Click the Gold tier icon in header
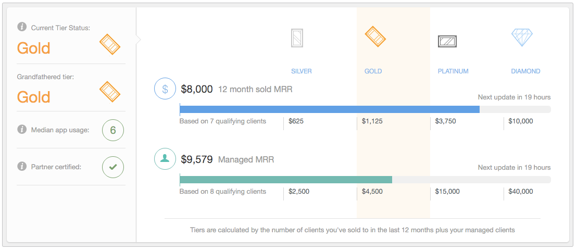 click(x=375, y=36)
